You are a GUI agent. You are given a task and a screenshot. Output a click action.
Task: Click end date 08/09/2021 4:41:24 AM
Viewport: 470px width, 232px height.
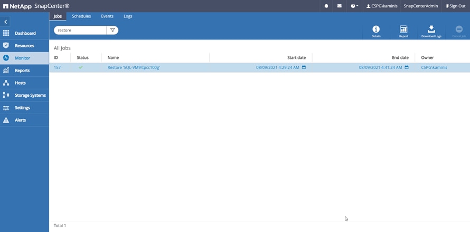380,67
